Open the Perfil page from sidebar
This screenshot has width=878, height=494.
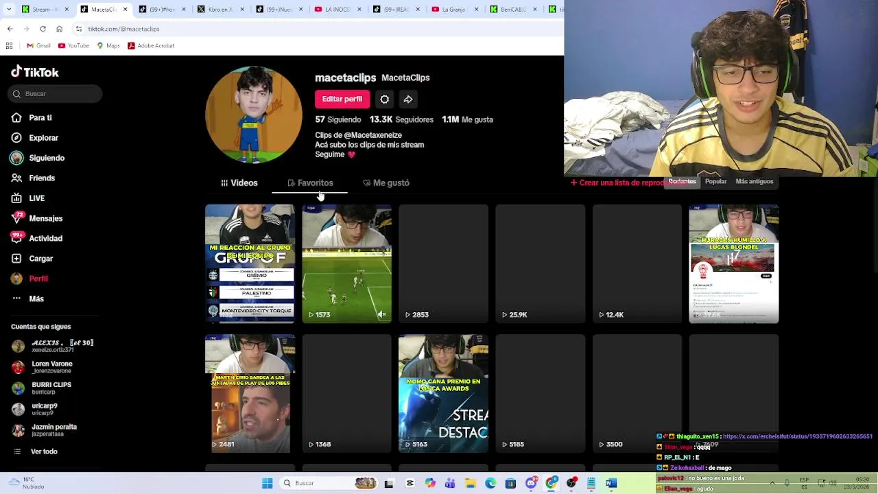(29, 279)
